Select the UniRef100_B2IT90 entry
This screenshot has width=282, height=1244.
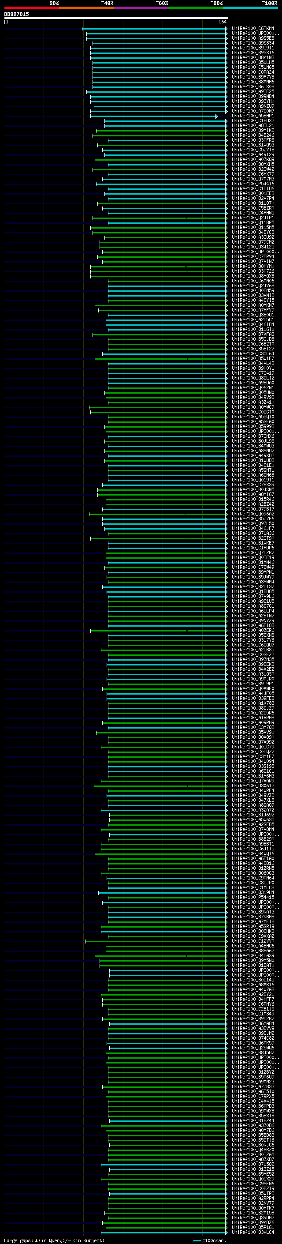click(252, 538)
